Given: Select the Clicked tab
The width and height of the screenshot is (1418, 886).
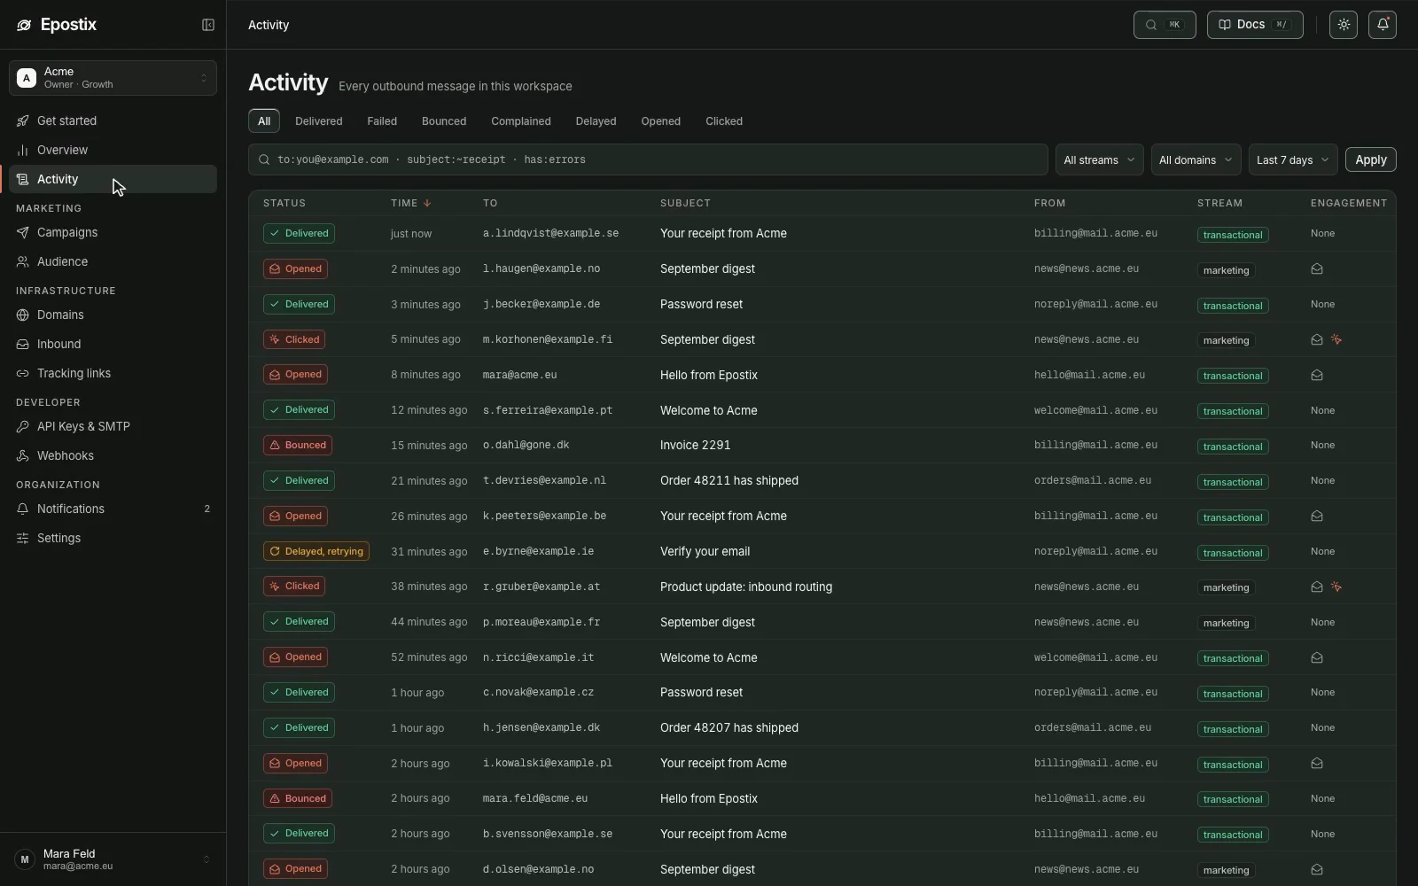Looking at the screenshot, I should 724,121.
